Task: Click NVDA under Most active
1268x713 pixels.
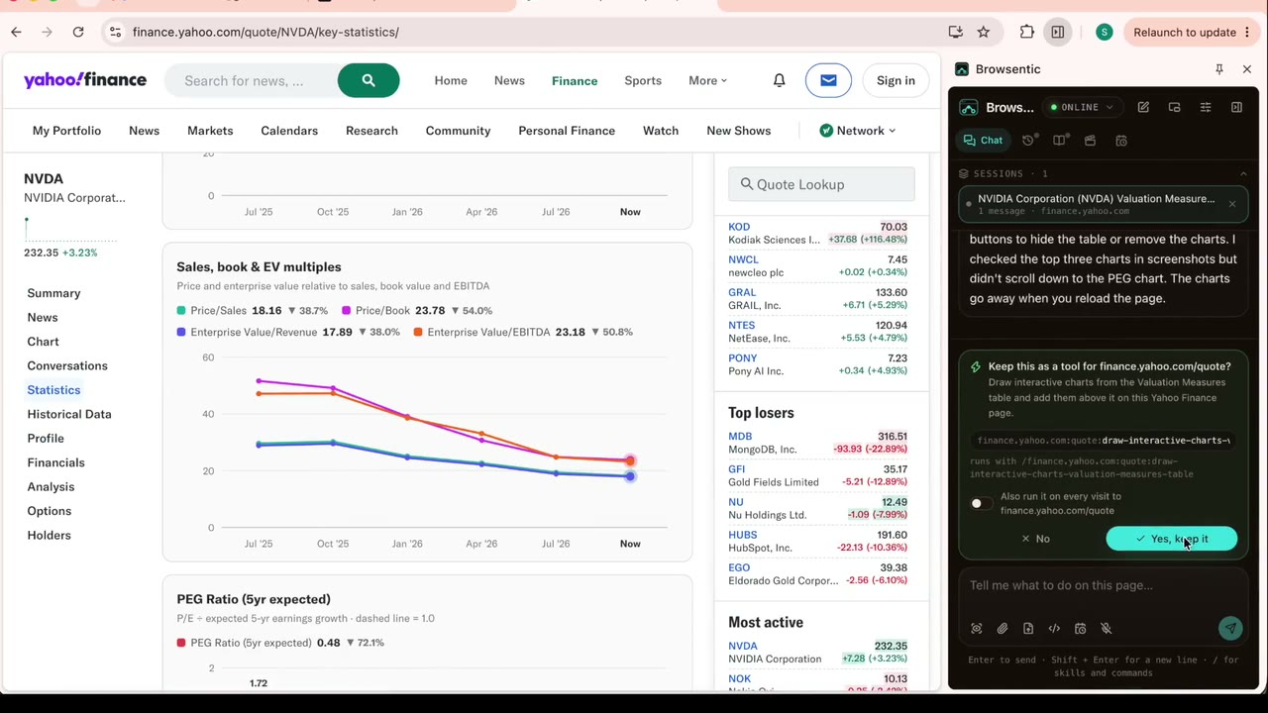Action: [743, 646]
